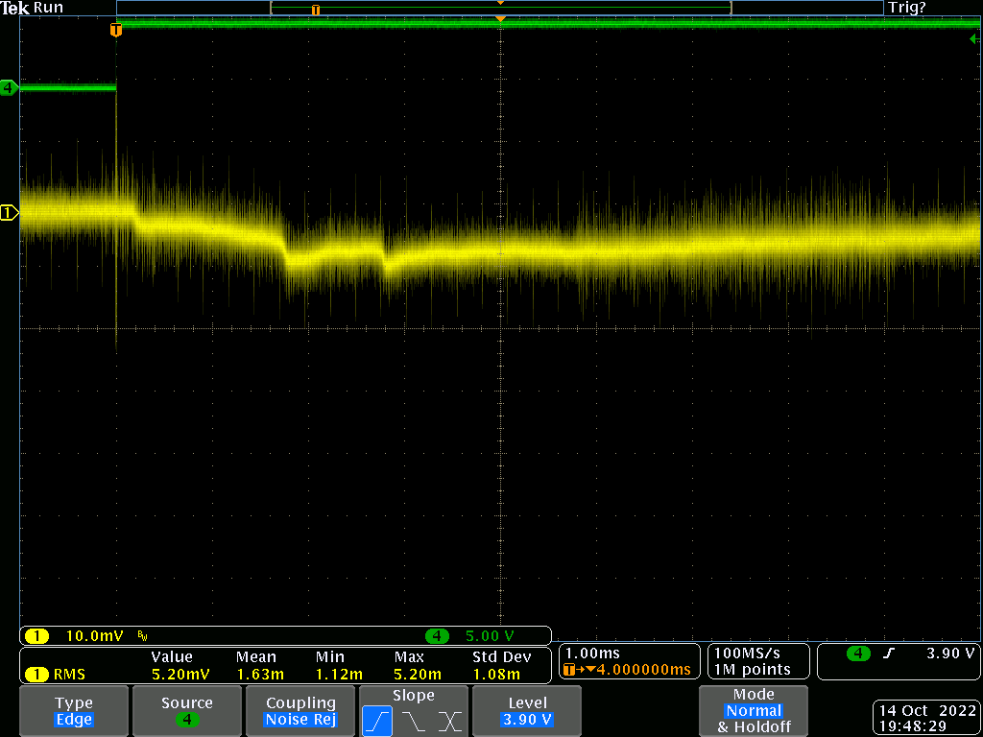
Task: Open the Coupling Noise Rej menu
Action: (x=300, y=711)
